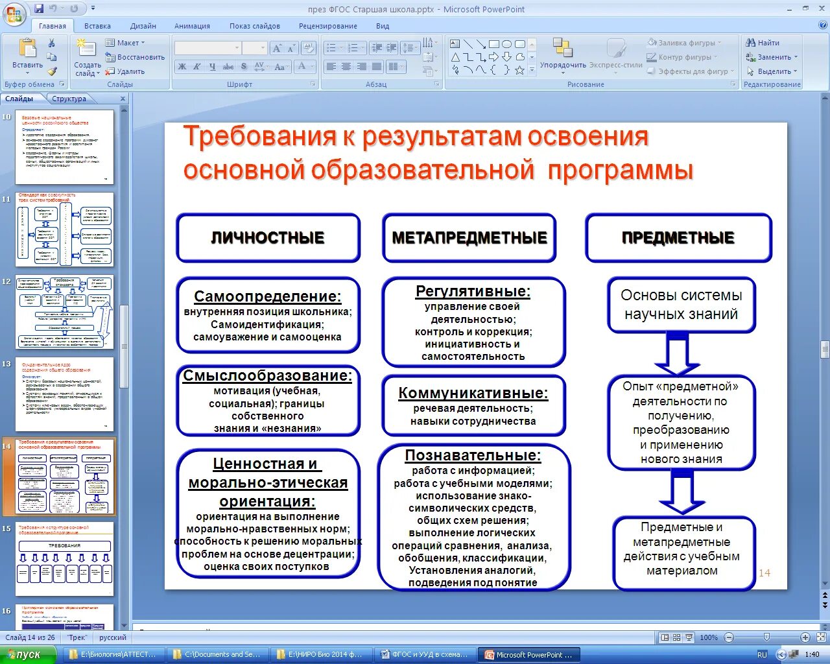Toggle underline Ч formatting
The image size is (830, 664).
pyautogui.click(x=212, y=67)
